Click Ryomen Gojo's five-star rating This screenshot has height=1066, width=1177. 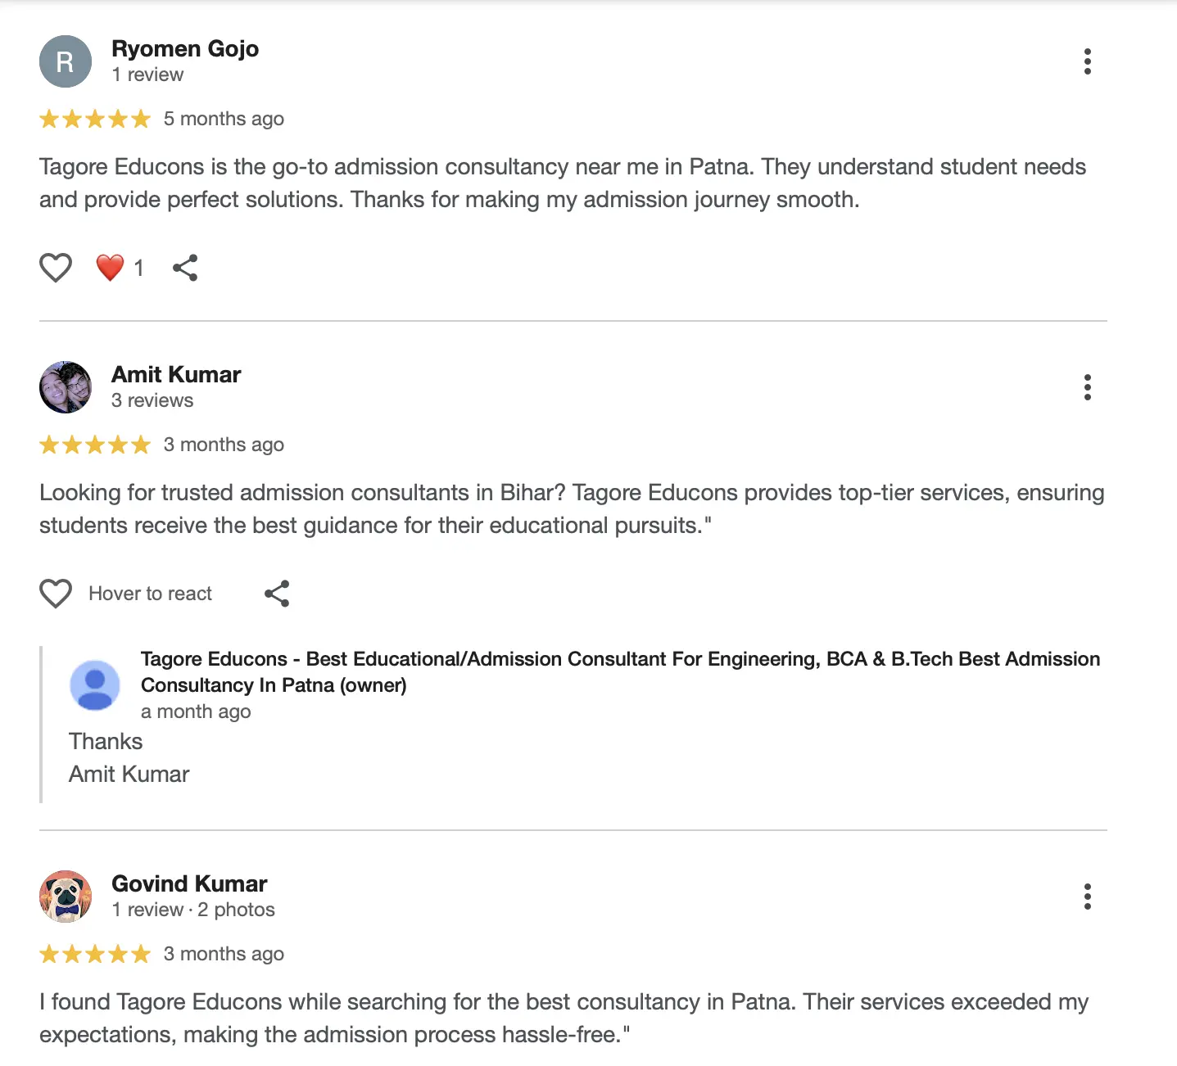coord(95,120)
